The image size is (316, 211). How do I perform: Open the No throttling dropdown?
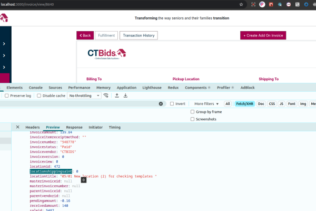(84, 95)
